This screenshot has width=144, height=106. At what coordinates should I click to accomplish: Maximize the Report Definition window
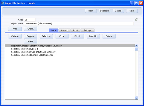pyautogui.click(x=136, y=3)
